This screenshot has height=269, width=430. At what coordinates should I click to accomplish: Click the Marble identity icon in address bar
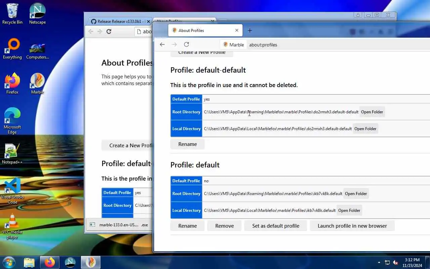(x=233, y=44)
